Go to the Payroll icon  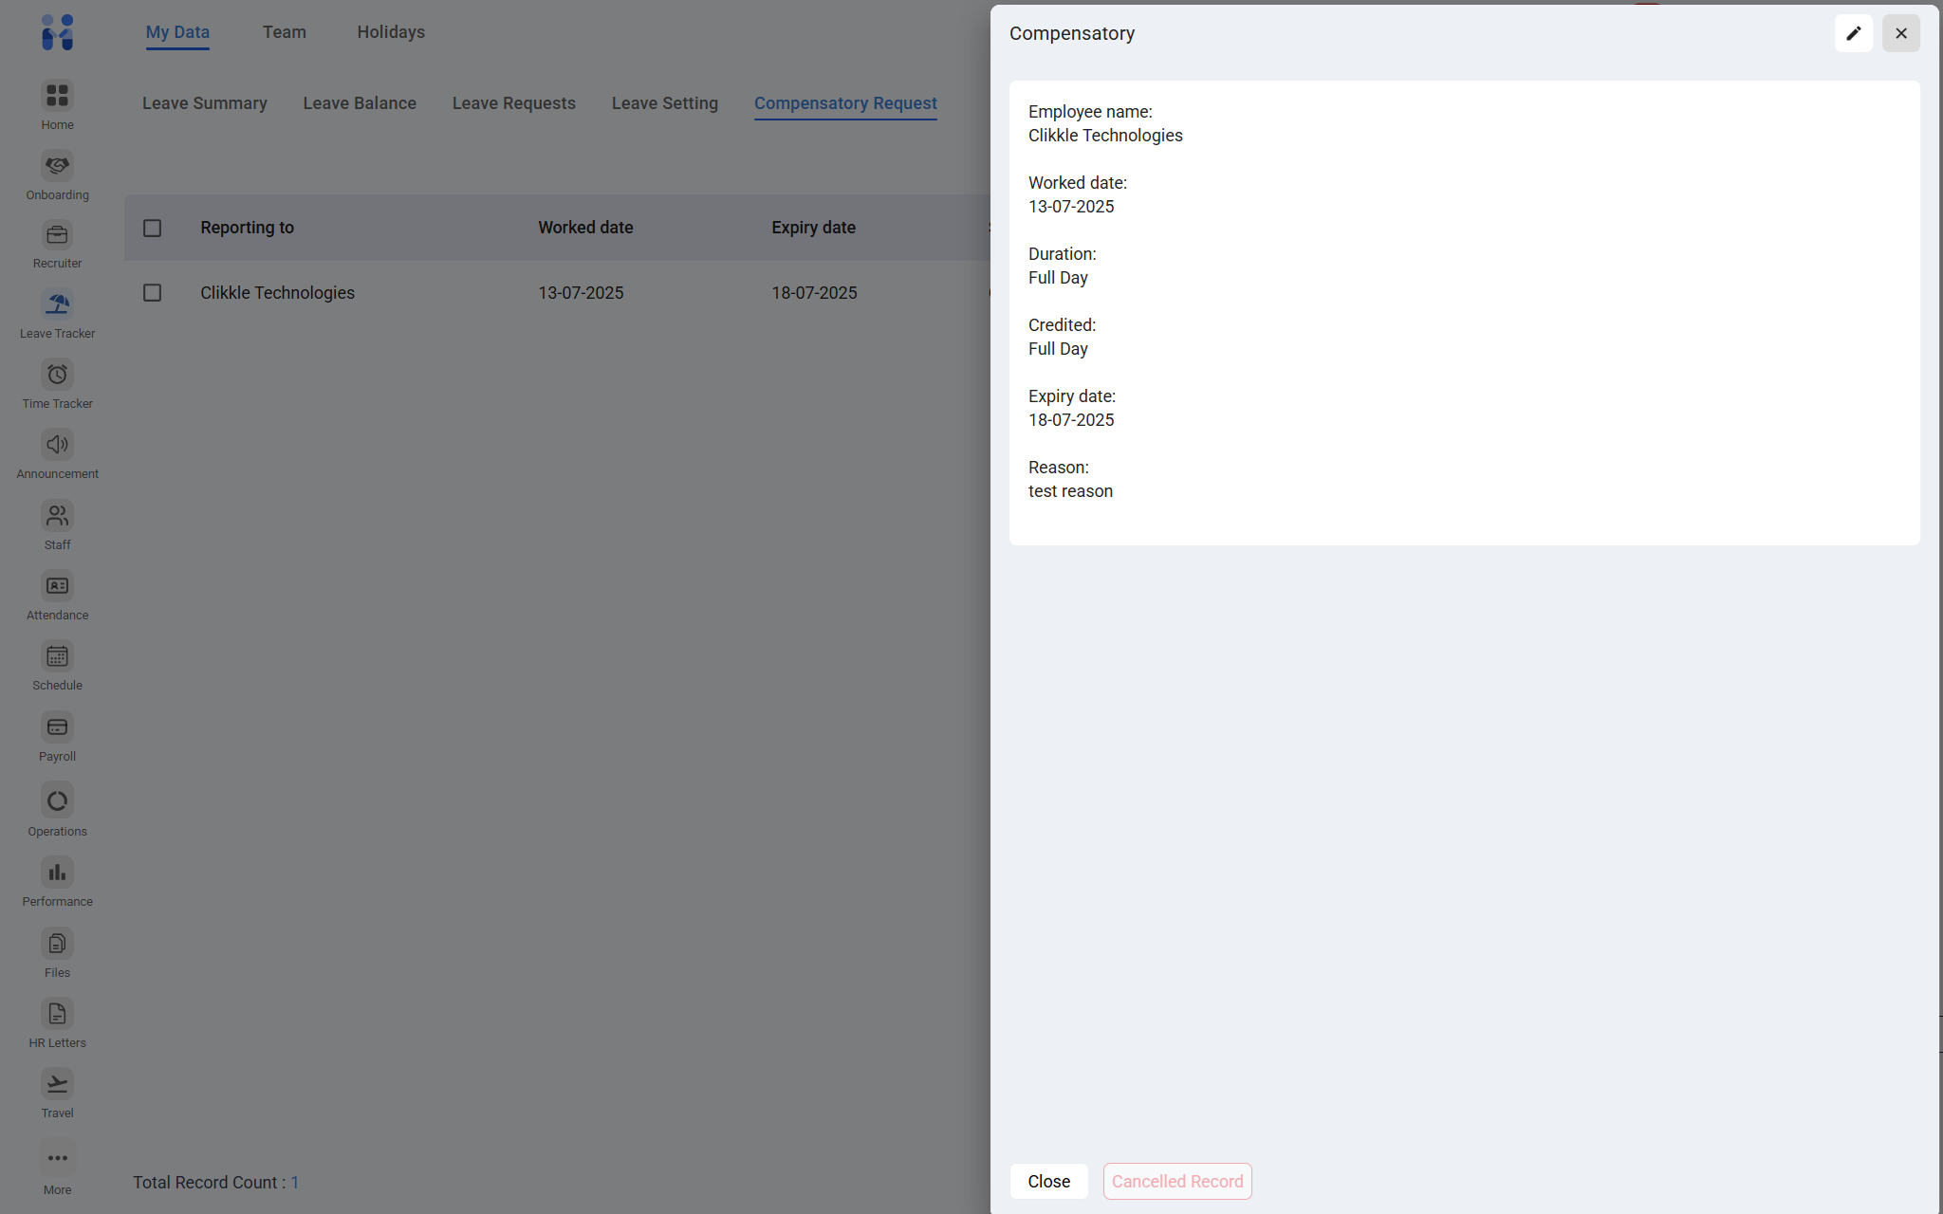click(57, 727)
